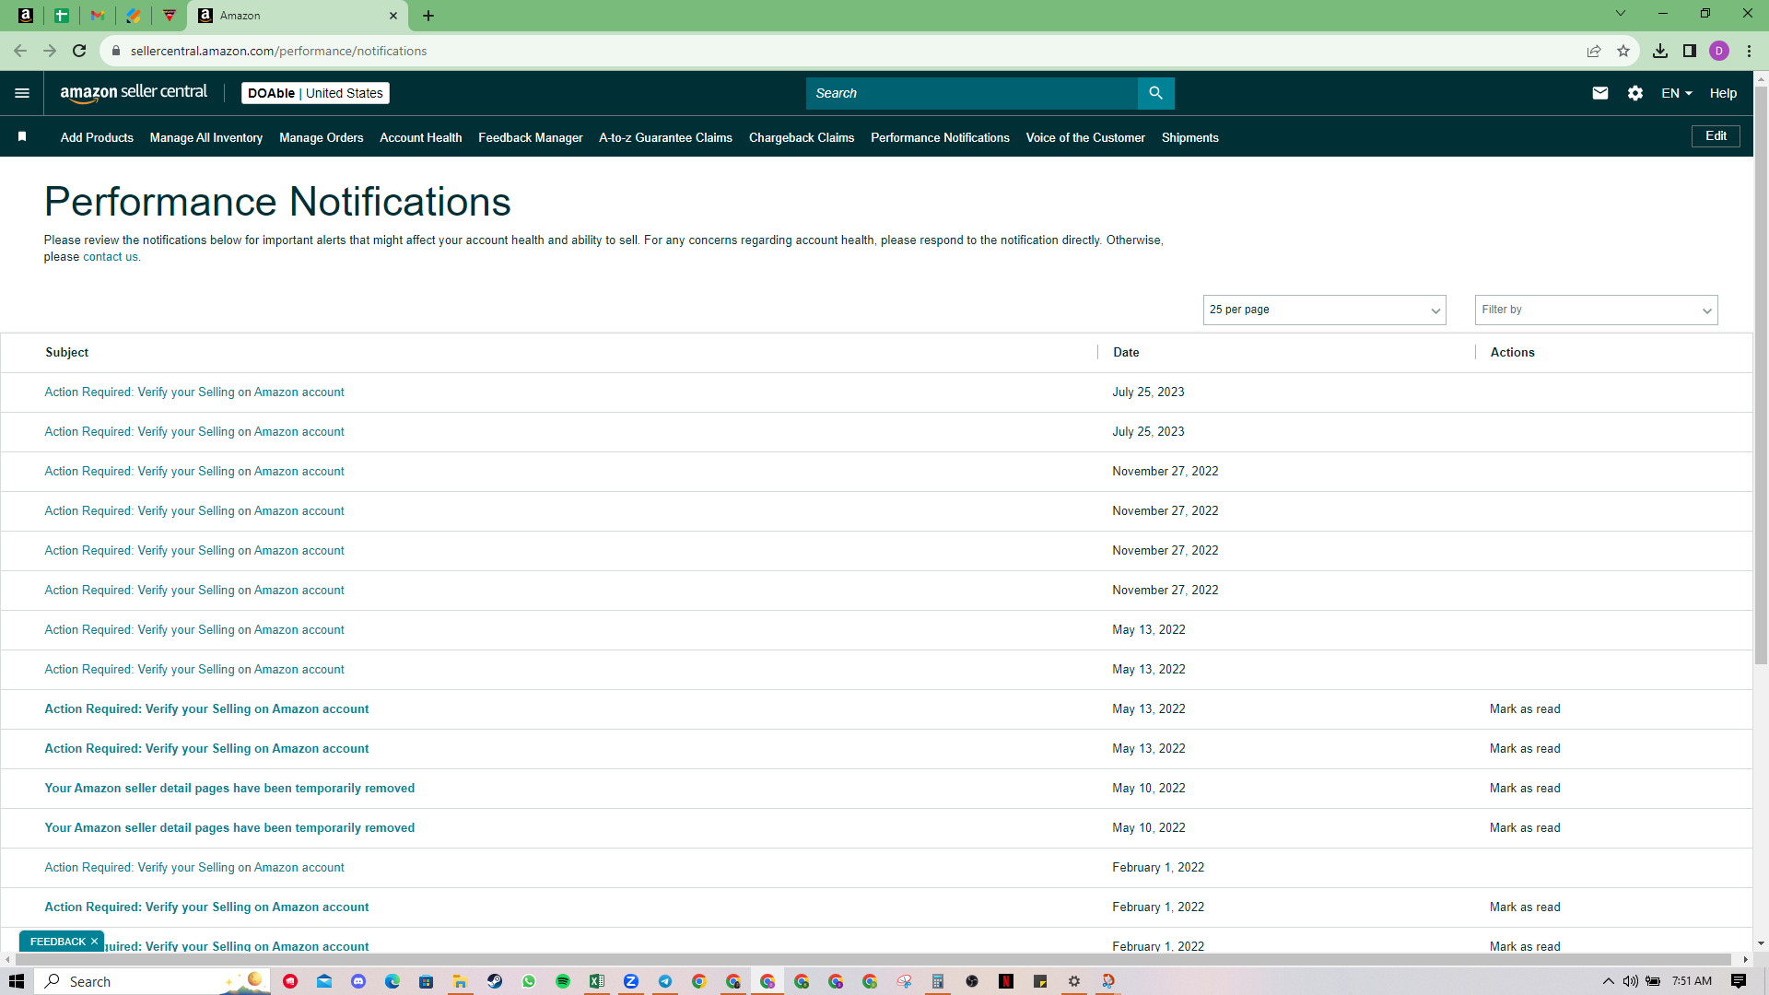Screen dimensions: 1769x995
Task: Click the Amazon Seller Central logo
Action: point(134,93)
